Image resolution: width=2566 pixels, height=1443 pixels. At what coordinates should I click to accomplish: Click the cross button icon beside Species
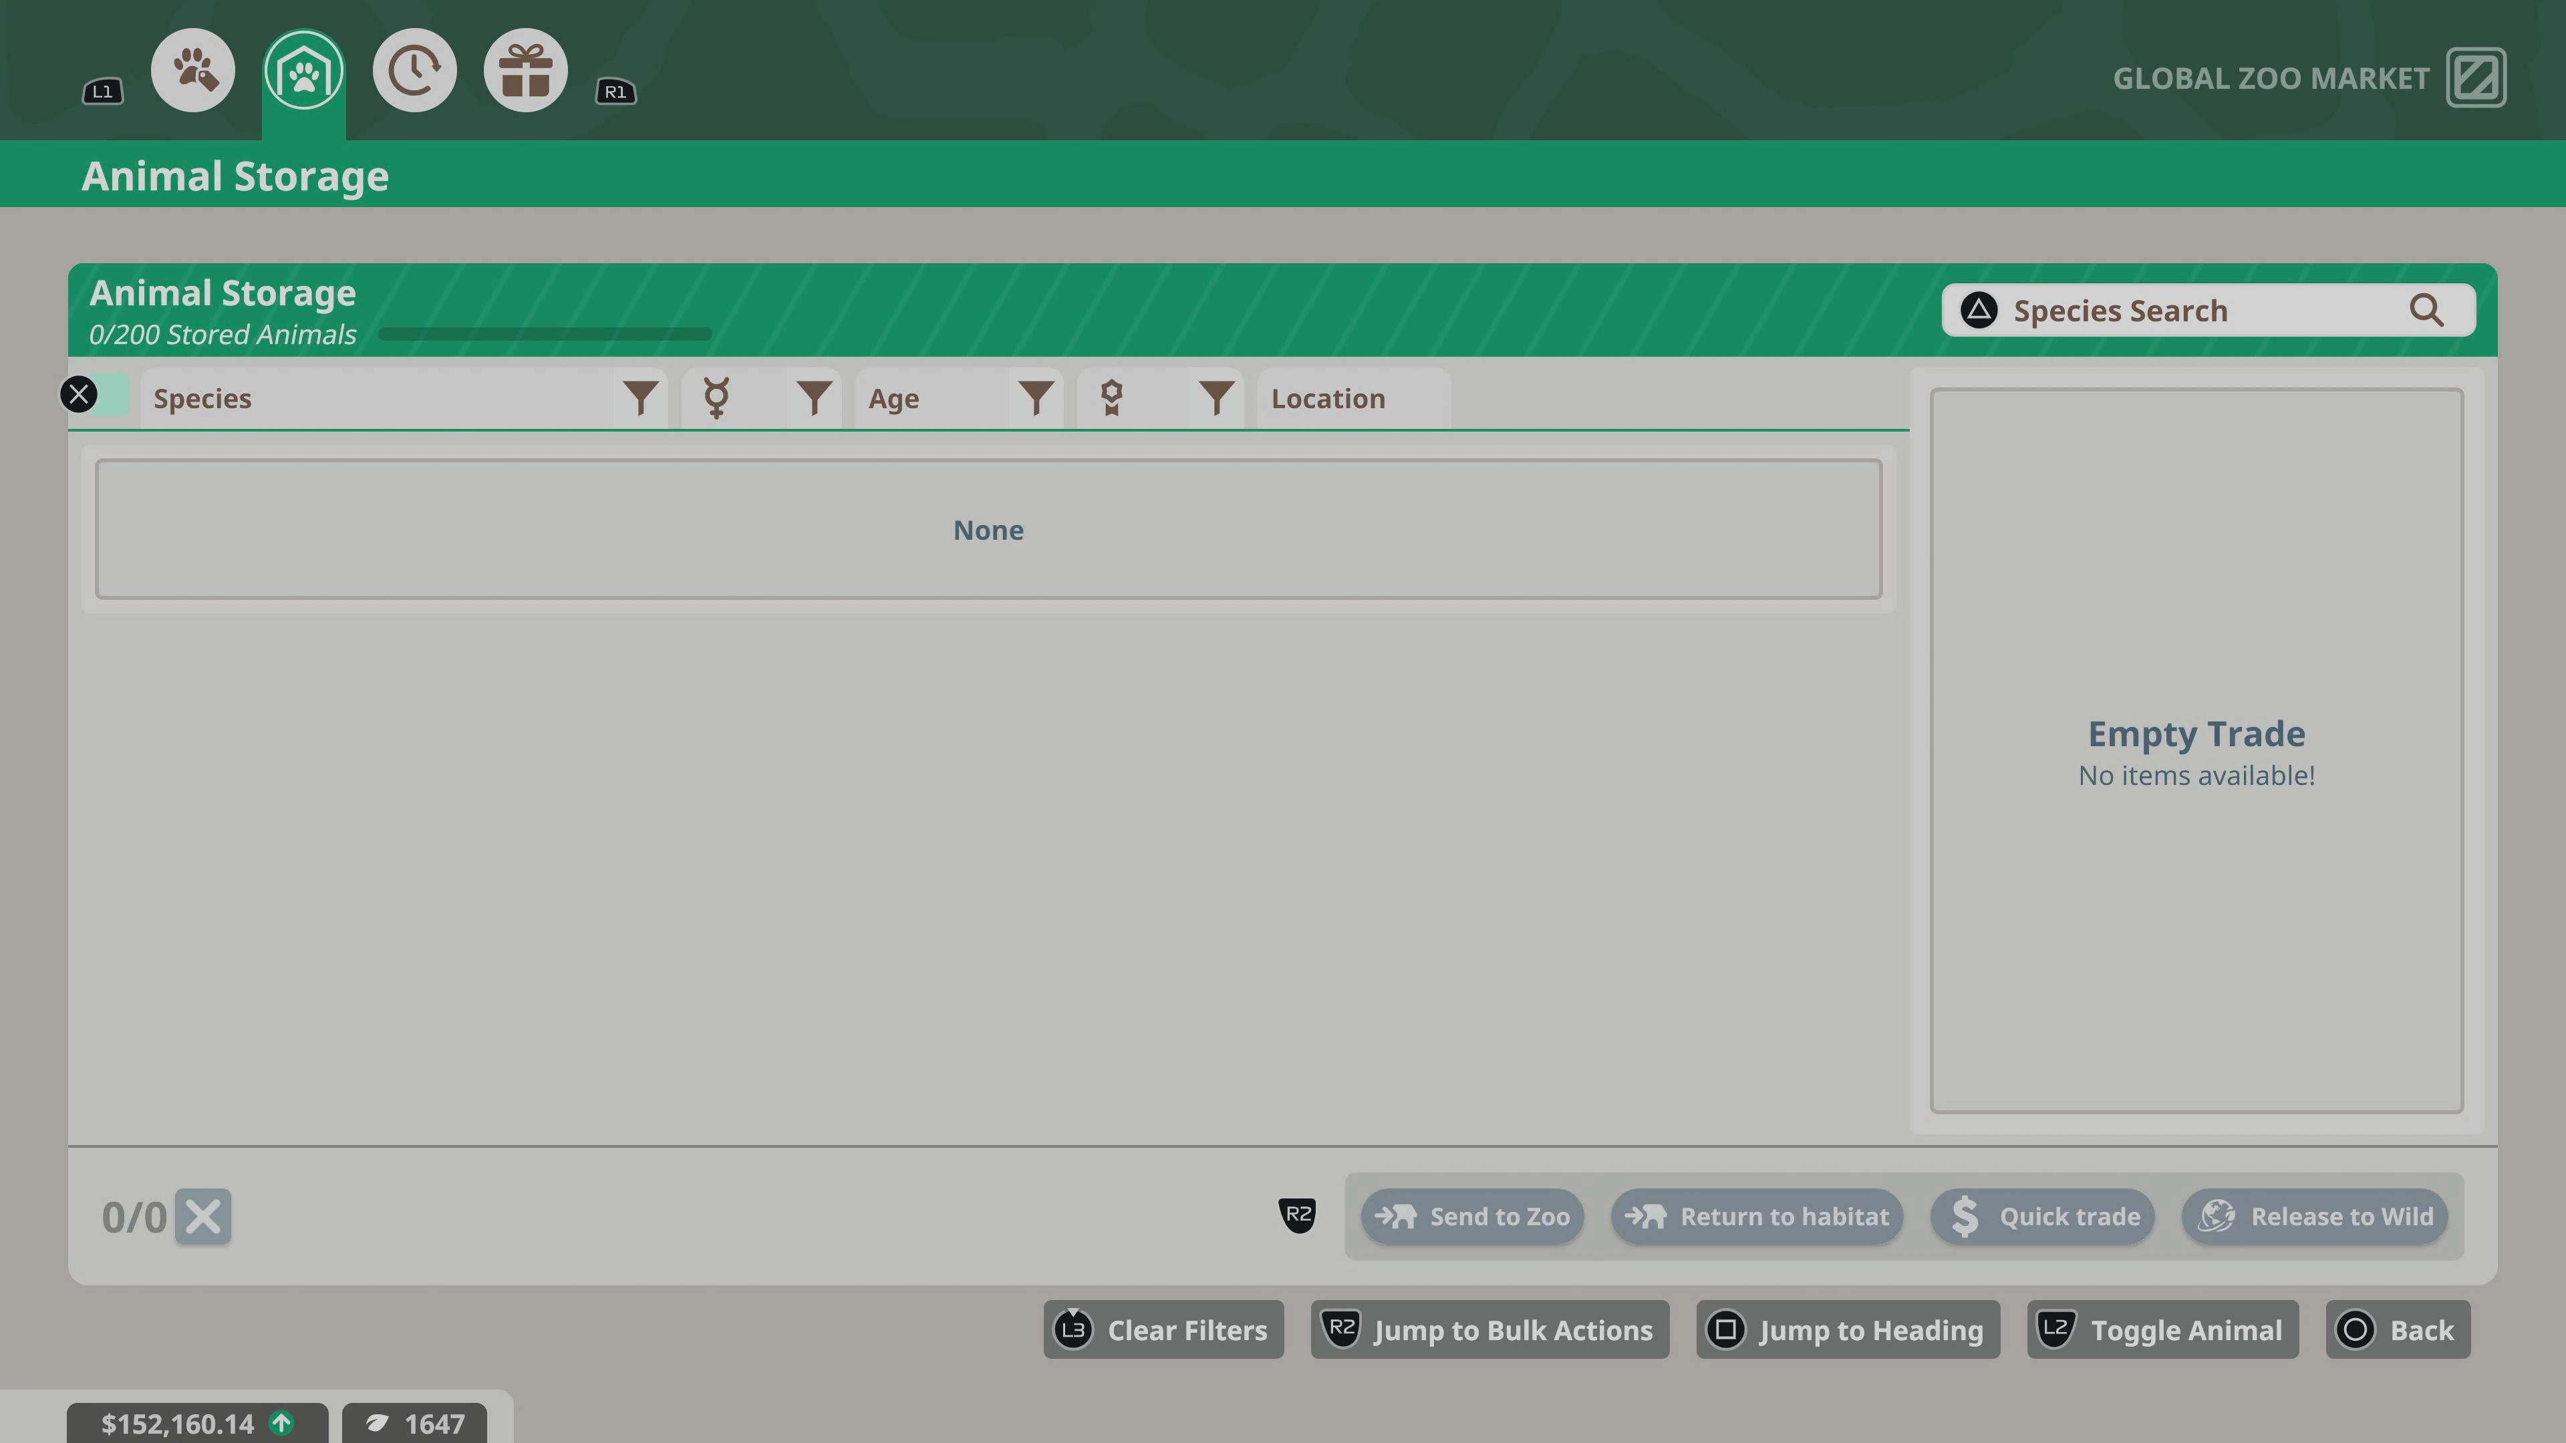(x=79, y=394)
